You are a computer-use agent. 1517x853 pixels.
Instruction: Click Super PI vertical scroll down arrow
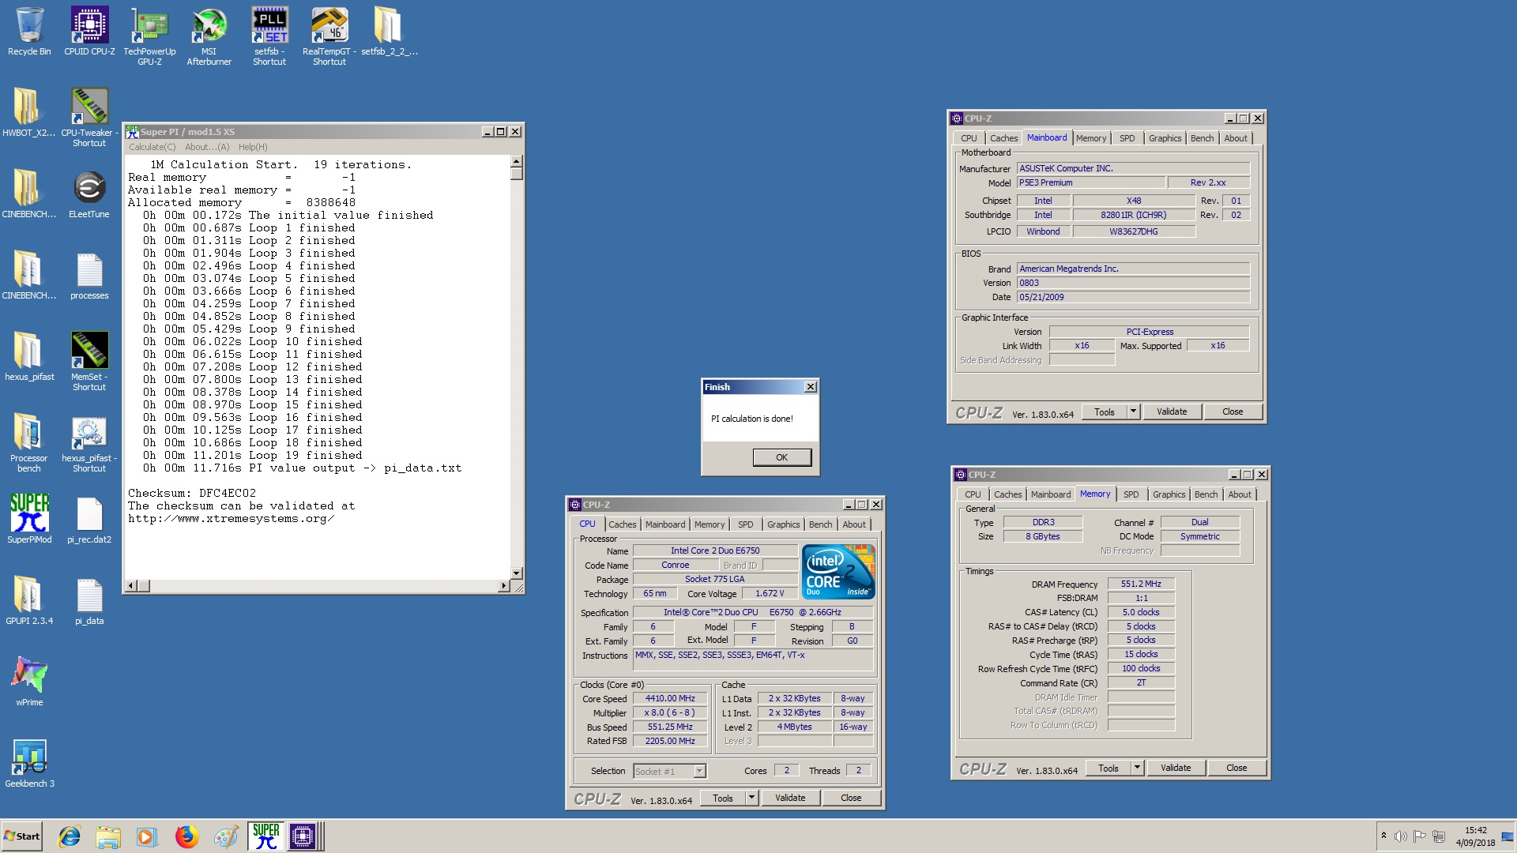(517, 573)
